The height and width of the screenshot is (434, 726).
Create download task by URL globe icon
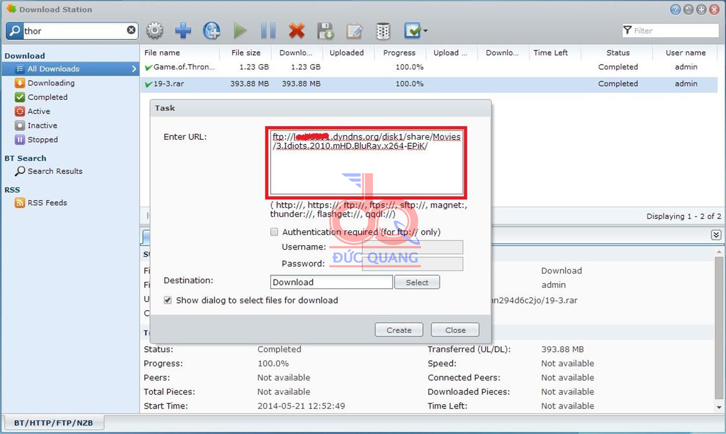point(212,31)
